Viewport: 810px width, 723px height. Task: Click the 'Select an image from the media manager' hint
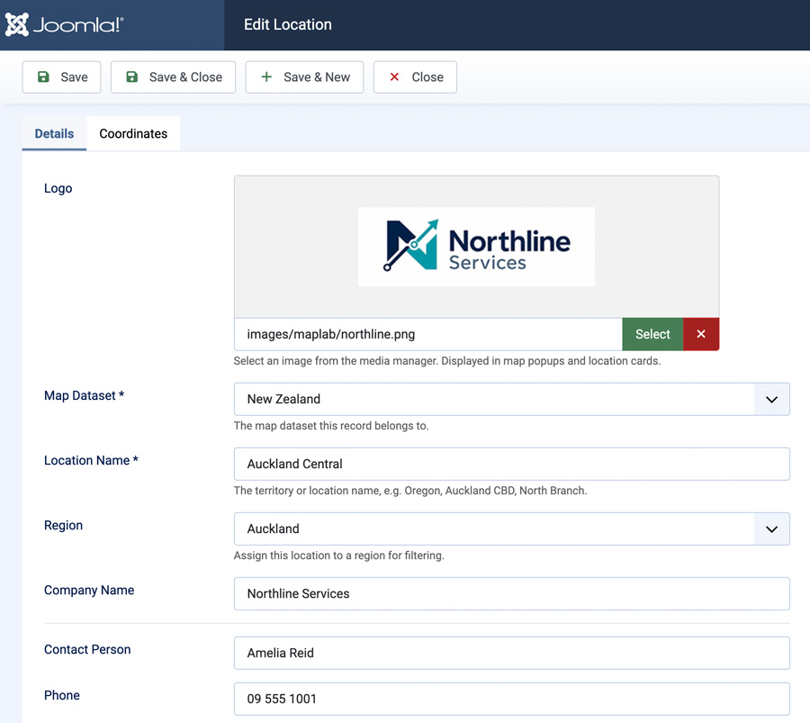(x=446, y=361)
